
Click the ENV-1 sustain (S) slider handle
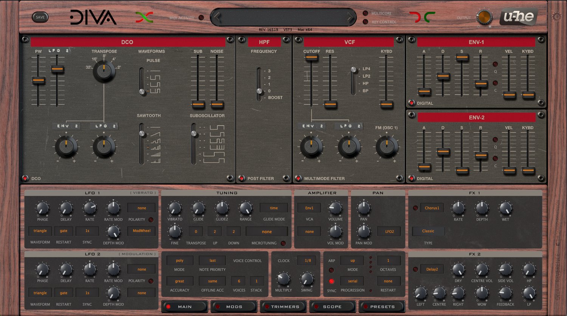click(x=462, y=58)
